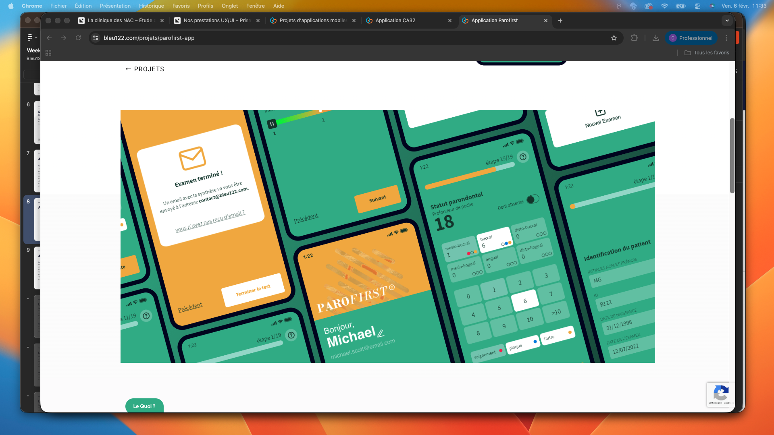Screen dimensions: 774x435
Task: Toggle the Dent absente switch
Action: point(533,199)
